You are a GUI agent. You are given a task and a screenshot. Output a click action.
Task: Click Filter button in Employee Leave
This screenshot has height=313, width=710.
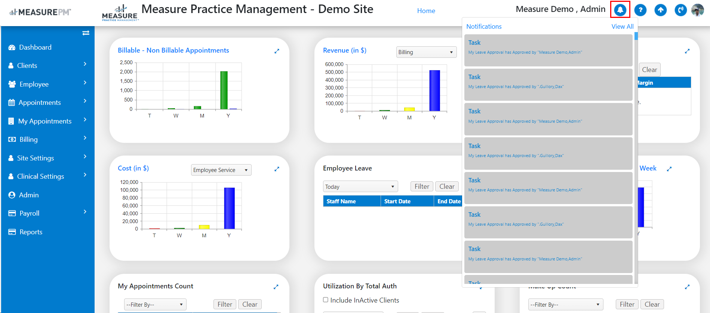pyautogui.click(x=422, y=186)
